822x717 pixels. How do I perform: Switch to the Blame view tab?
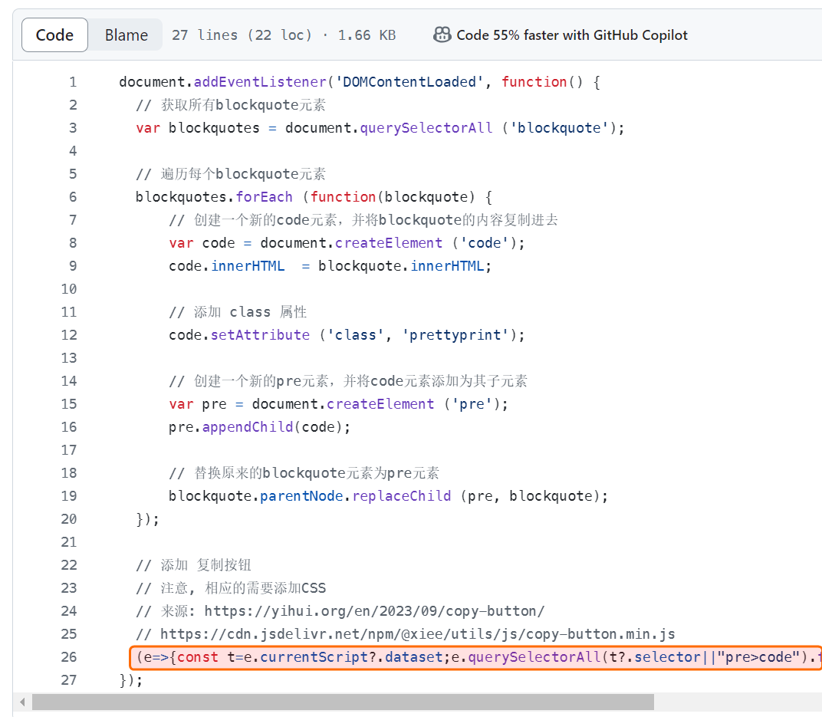(127, 35)
